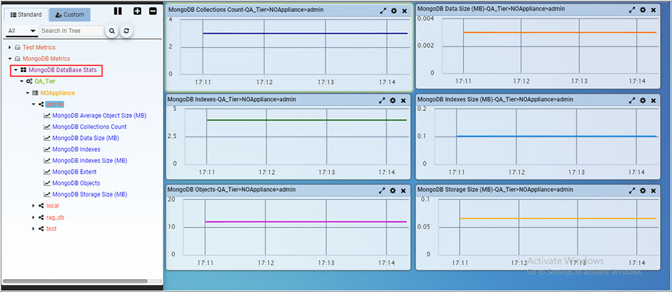
Task: Pause the metric refresh with the pause icon
Action: click(118, 11)
